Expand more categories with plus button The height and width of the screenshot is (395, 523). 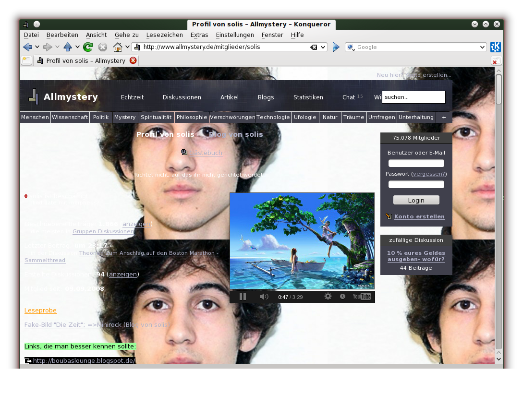pos(444,117)
